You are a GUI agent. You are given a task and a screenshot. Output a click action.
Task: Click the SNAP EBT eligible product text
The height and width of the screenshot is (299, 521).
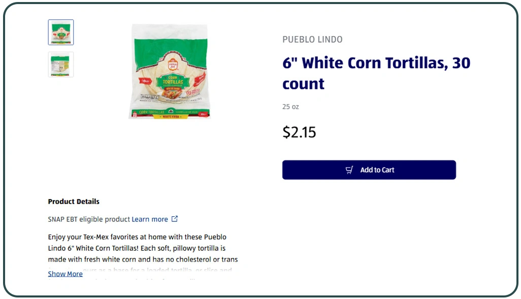coord(89,219)
